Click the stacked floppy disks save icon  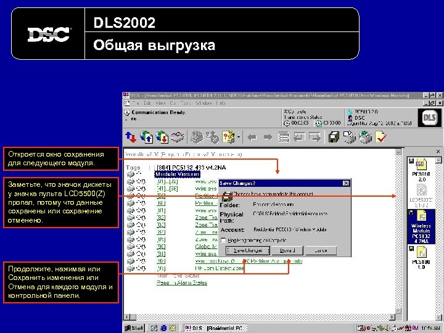click(334, 137)
